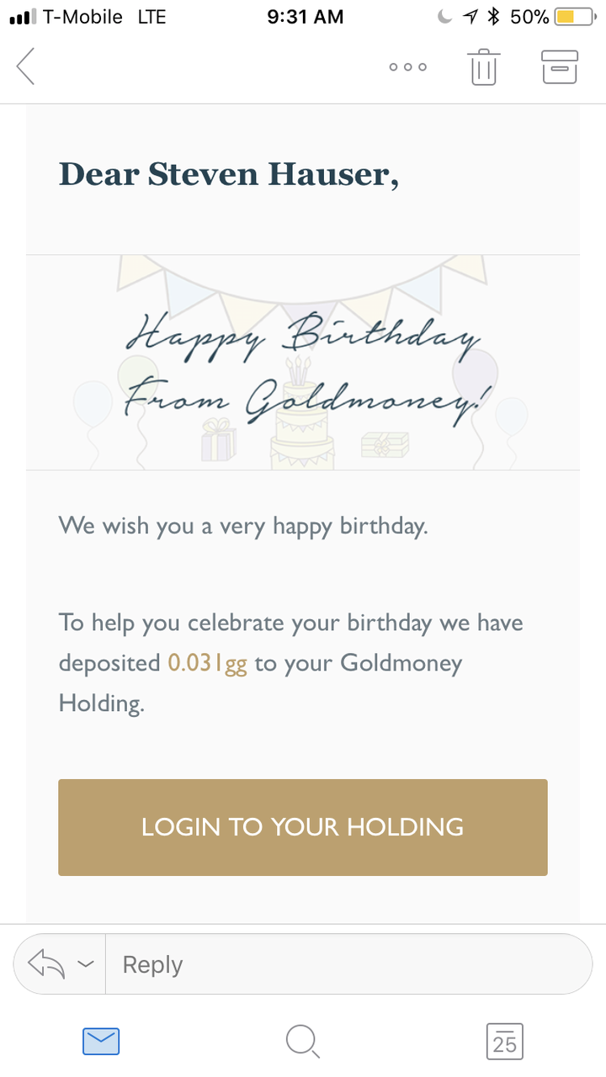This screenshot has width=606, height=1077.
Task: Tap the birthday cake illustration
Action: click(x=302, y=412)
